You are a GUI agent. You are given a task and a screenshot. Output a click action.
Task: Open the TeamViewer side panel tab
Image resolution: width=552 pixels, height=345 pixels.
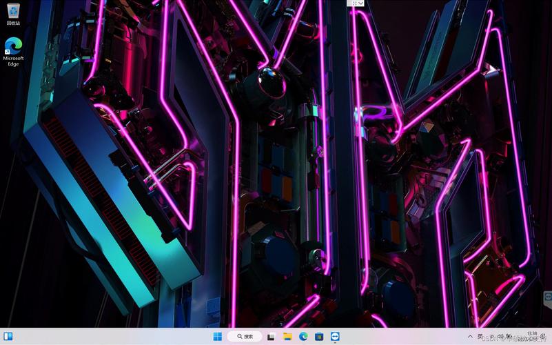click(548, 299)
